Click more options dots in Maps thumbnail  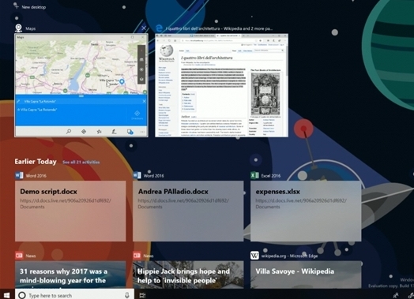click(142, 132)
